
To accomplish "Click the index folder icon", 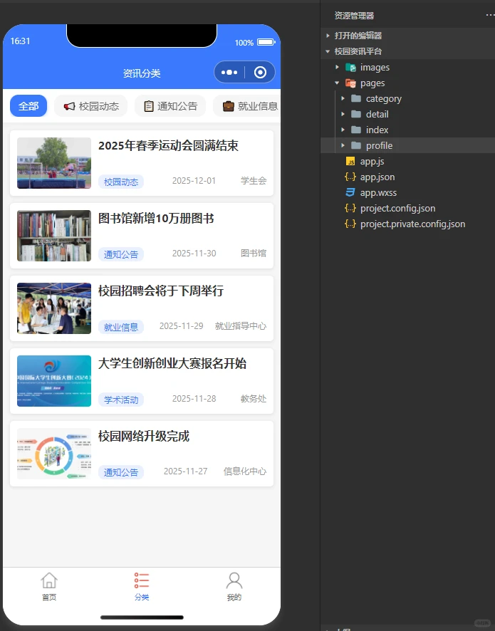I will pyautogui.click(x=355, y=130).
